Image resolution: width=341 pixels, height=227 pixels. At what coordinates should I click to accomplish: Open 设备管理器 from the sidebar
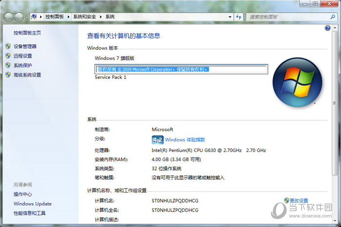tap(25, 46)
